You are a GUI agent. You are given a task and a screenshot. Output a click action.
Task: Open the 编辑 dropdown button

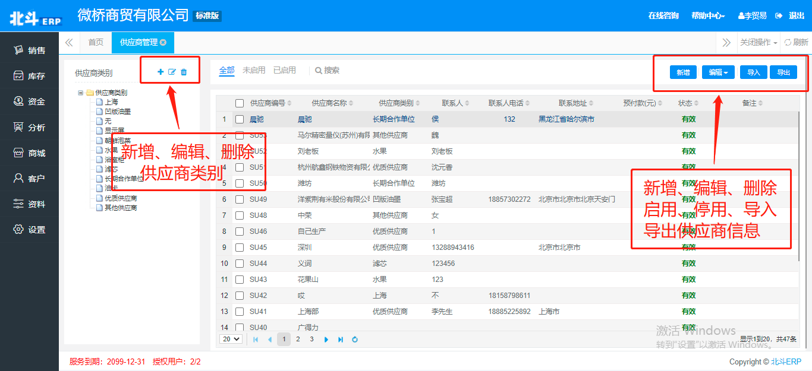coord(718,72)
